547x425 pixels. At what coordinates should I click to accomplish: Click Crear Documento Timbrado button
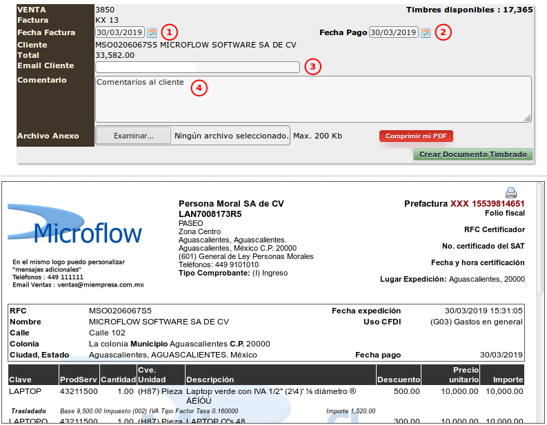[473, 154]
